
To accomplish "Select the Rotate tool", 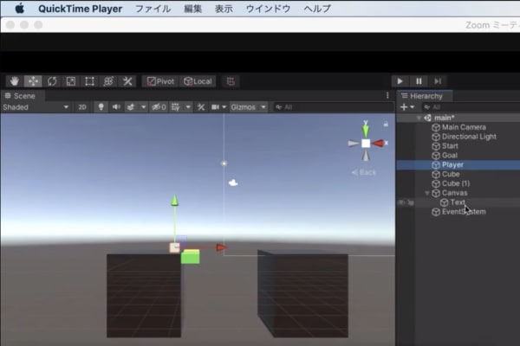I will (x=52, y=81).
